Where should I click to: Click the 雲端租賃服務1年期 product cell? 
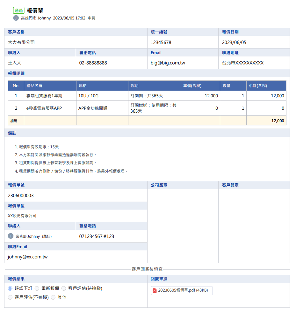[x=50, y=96]
